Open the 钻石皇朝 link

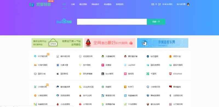(x=154, y=56)
